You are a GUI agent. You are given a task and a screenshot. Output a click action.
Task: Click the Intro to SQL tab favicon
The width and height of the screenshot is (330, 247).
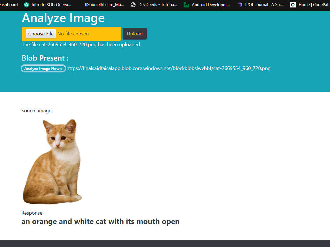(x=27, y=4)
